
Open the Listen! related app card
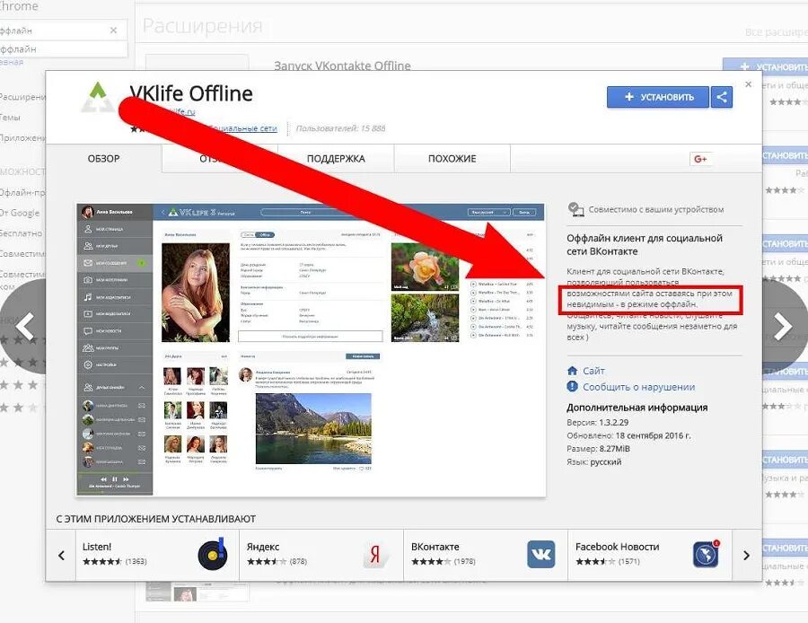coord(157,555)
